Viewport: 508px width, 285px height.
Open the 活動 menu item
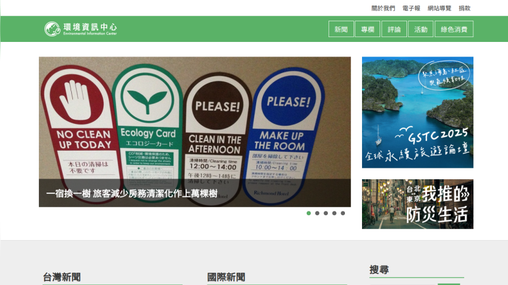point(420,29)
